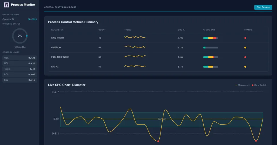The image size is (277, 145).
Task: Click the PARAMETER column header
Action: (57, 30)
